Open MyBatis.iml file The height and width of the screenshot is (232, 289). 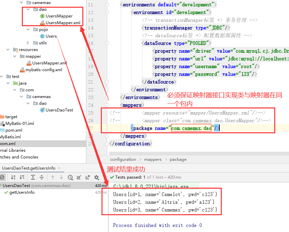point(10,137)
